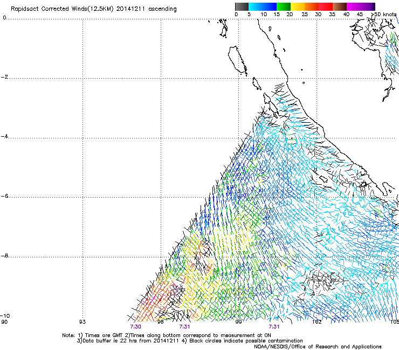Viewport: 399px width, 350px height.
Task: Click the legend label '45'
Action: 360,15
